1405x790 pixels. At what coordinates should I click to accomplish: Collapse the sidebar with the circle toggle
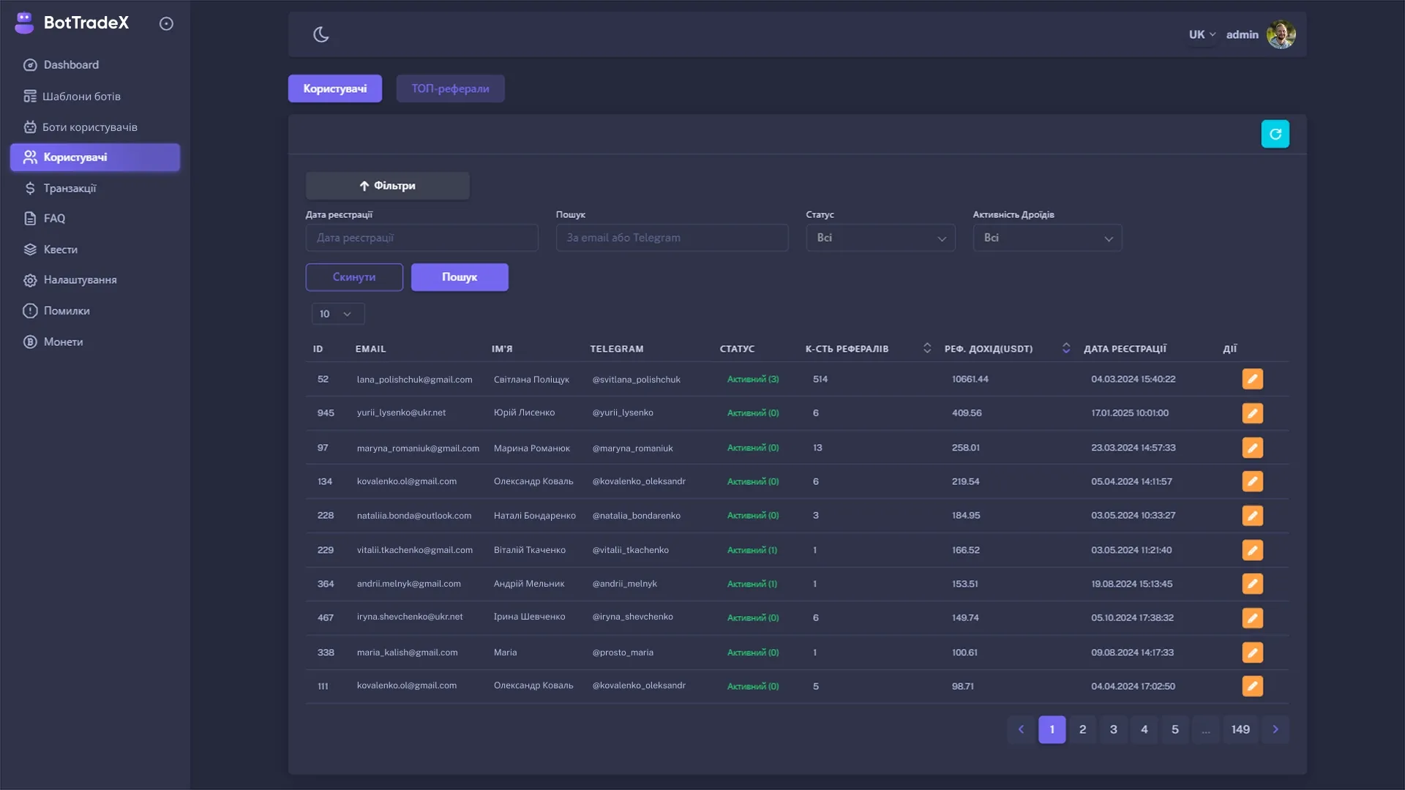click(x=166, y=23)
